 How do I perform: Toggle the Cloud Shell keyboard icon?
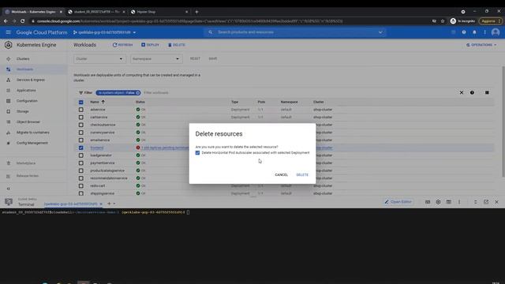coord(428,202)
